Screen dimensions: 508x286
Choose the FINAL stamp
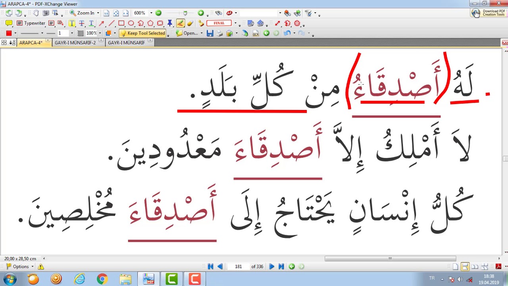[219, 23]
